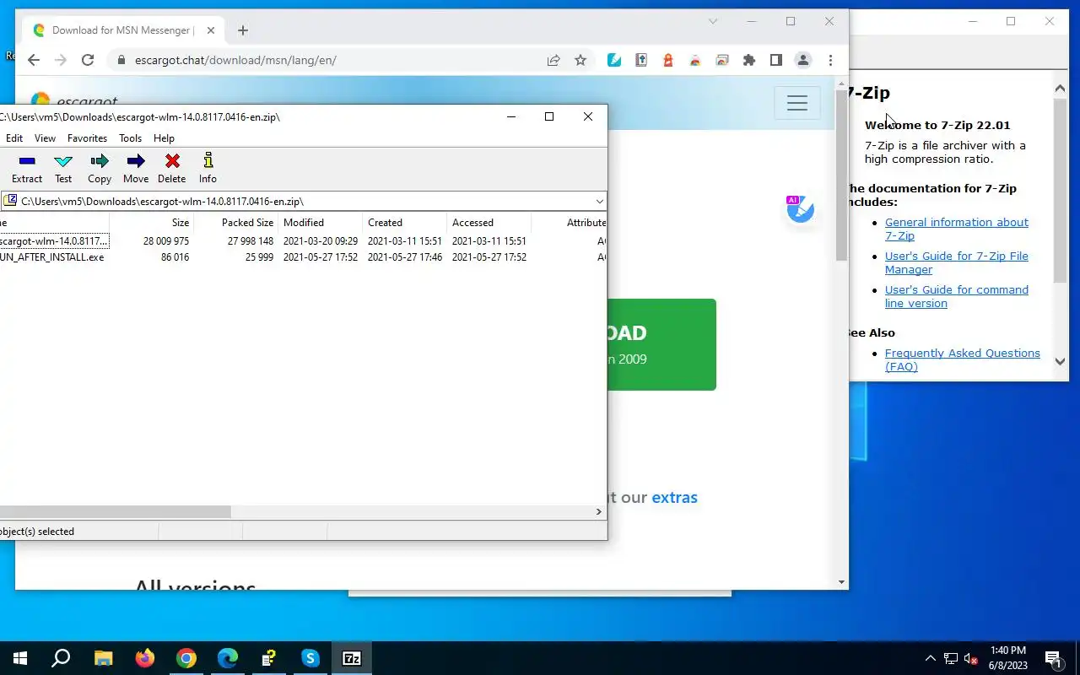Click the Copy tool in 7-Zip toolbar

point(100,169)
